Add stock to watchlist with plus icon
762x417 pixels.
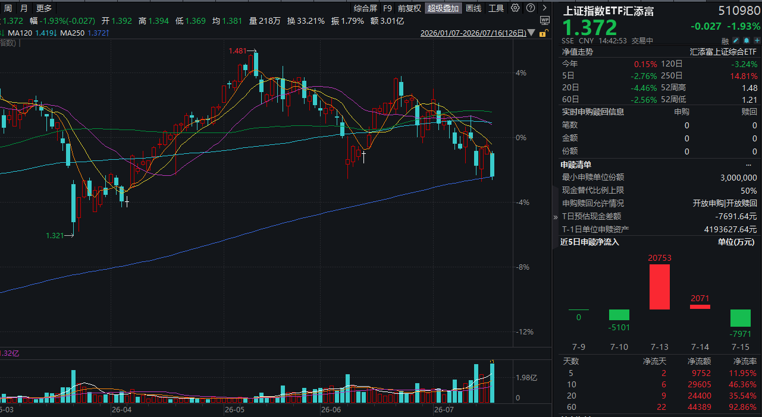pyautogui.click(x=757, y=40)
